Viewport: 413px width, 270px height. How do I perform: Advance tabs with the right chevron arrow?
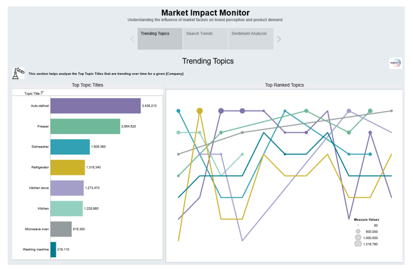tap(279, 39)
